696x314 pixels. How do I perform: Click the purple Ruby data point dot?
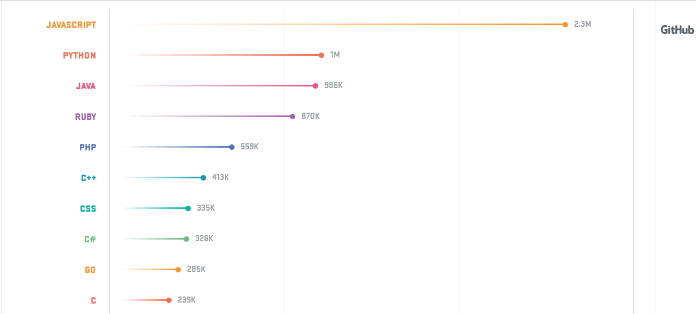(x=293, y=117)
